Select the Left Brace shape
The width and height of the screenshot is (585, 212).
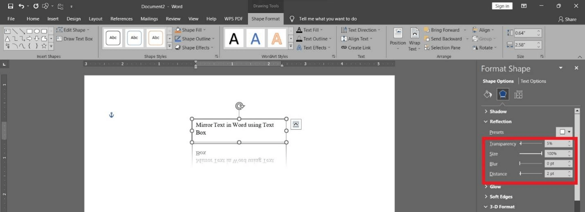pyautogui.click(x=29, y=46)
